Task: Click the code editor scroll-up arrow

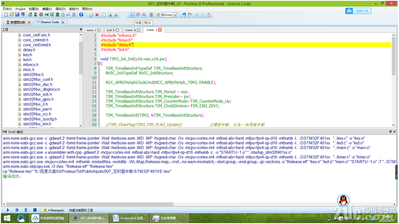Action: pos(393,35)
